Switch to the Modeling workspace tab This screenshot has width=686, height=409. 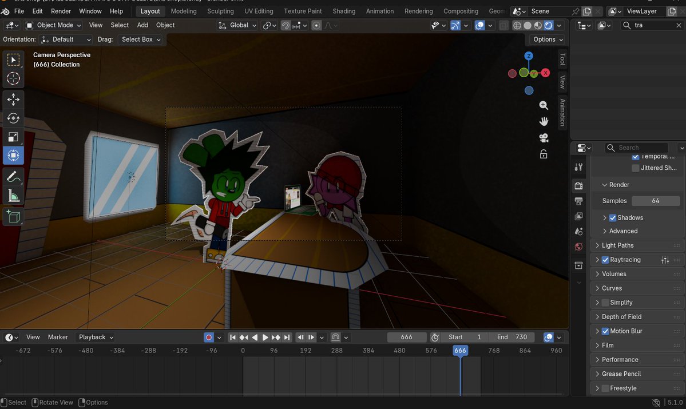183,11
